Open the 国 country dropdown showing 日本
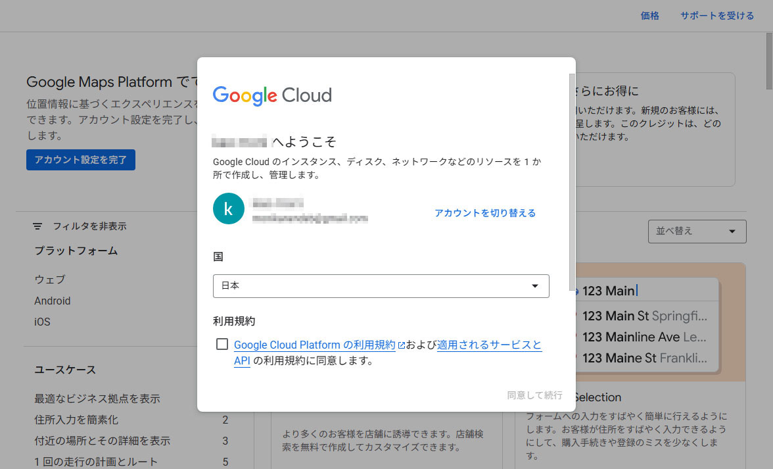773x469 pixels. pos(381,286)
